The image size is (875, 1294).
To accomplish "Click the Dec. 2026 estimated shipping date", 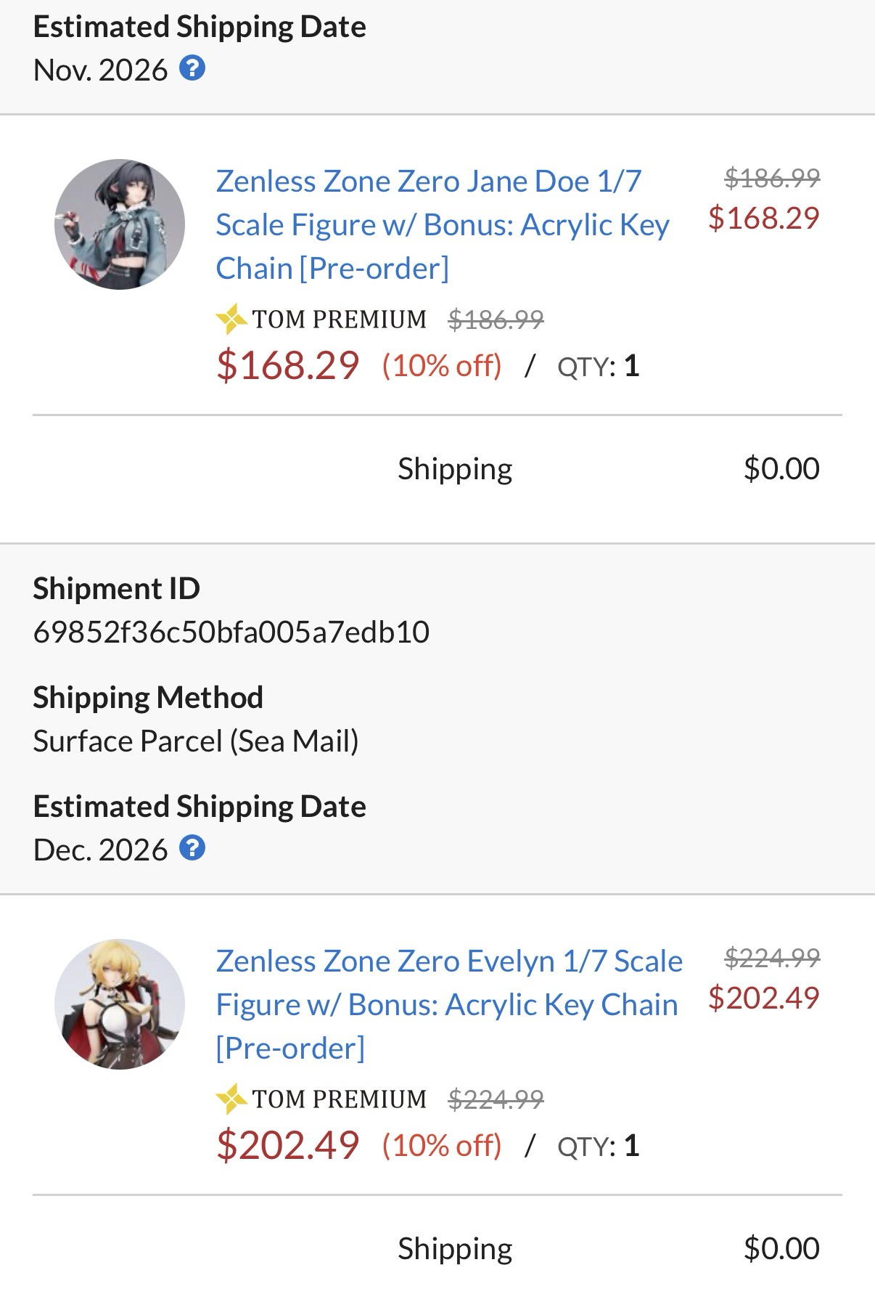I will point(100,850).
